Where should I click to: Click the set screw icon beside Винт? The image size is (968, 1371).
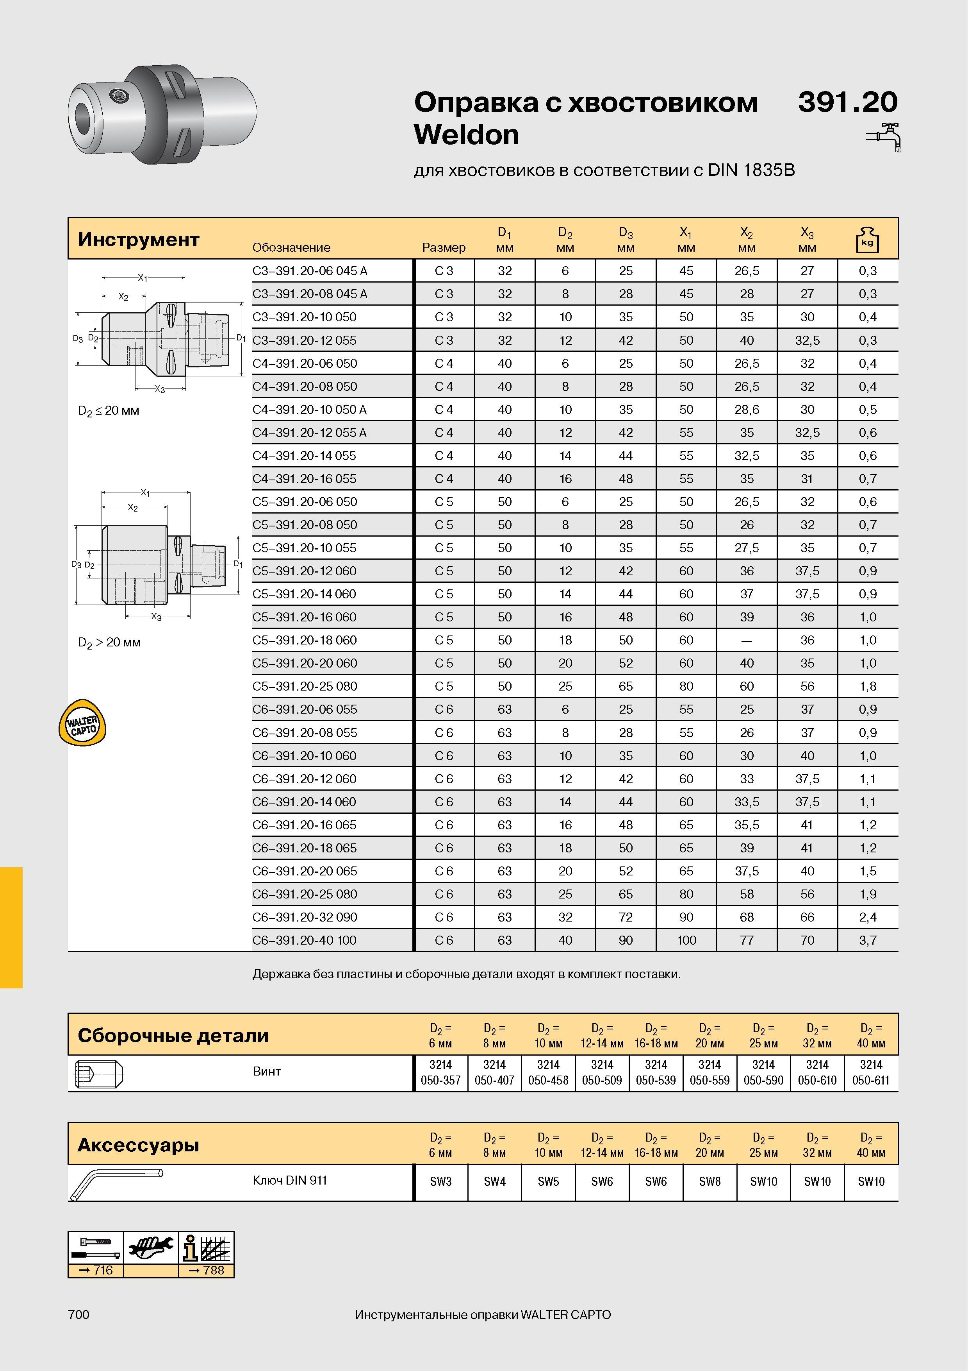coord(99,1074)
